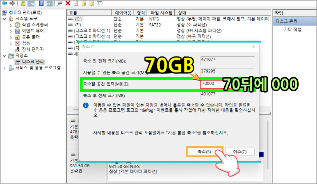Click the 볼륨 column header
Screen dimensions: 317x184
click(x=89, y=13)
